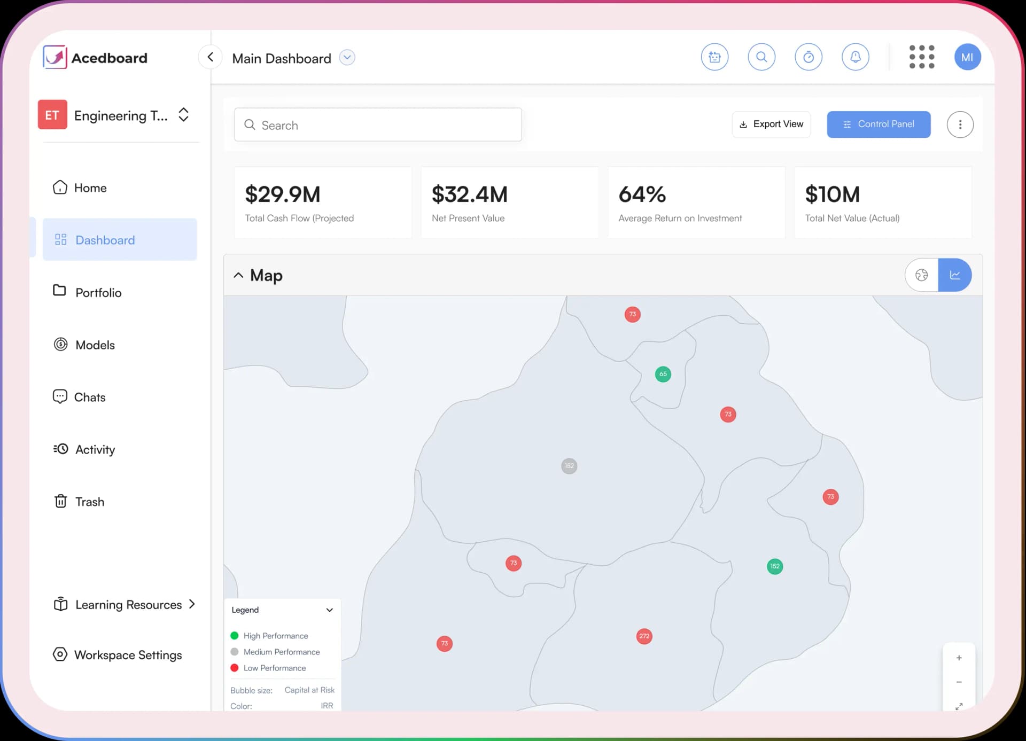This screenshot has width=1026, height=741.
Task: Click the green High Performance legend swatch
Action: 234,636
